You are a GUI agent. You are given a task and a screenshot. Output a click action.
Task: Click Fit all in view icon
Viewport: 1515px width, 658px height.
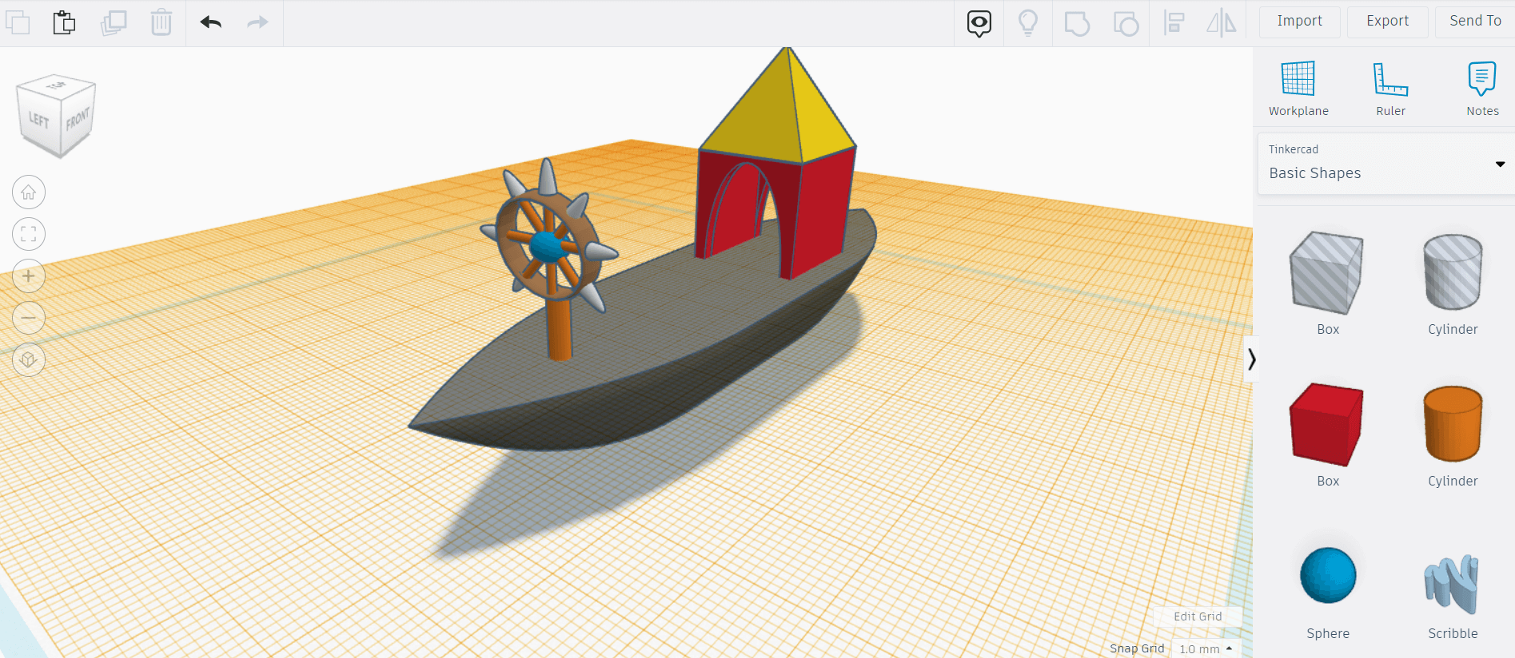pyautogui.click(x=29, y=234)
